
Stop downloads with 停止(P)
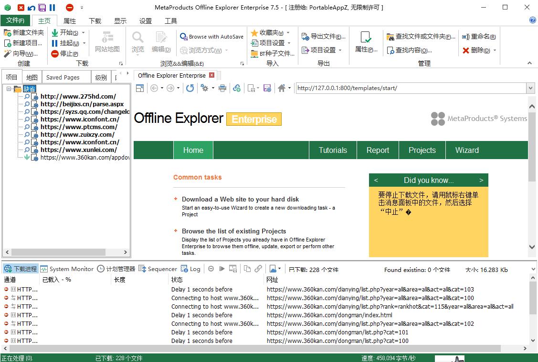coord(65,54)
